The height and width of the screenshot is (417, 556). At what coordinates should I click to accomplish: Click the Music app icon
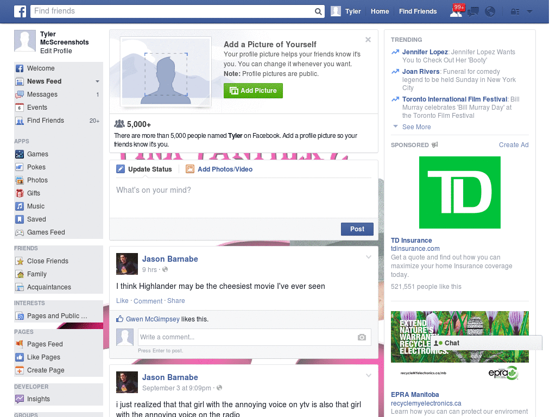click(x=20, y=206)
